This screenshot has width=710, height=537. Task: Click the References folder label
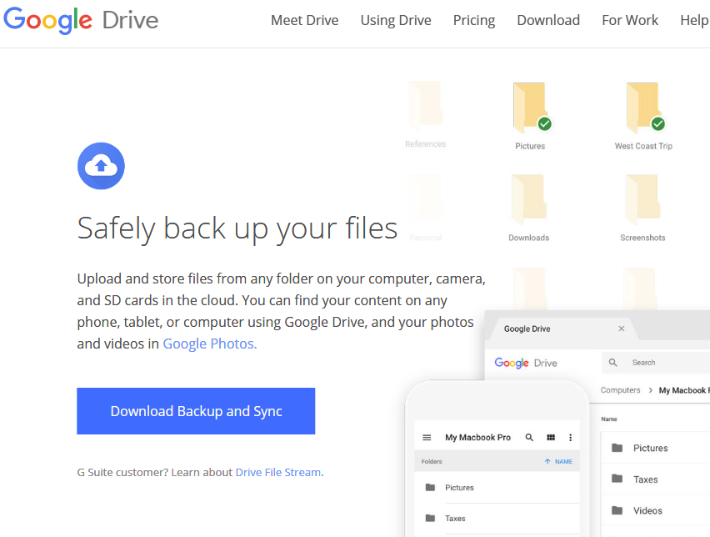point(425,143)
